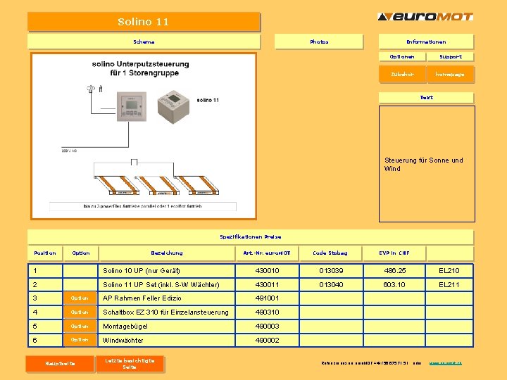Click article number 490002

click(267, 341)
